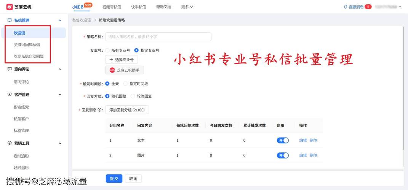Switch to the 快手私信 tab
The width and height of the screenshot is (408, 190).
(x=139, y=7)
